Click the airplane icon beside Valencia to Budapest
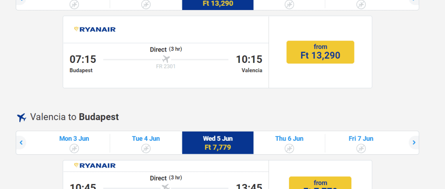Viewport: 445px width, 189px height. click(22, 117)
